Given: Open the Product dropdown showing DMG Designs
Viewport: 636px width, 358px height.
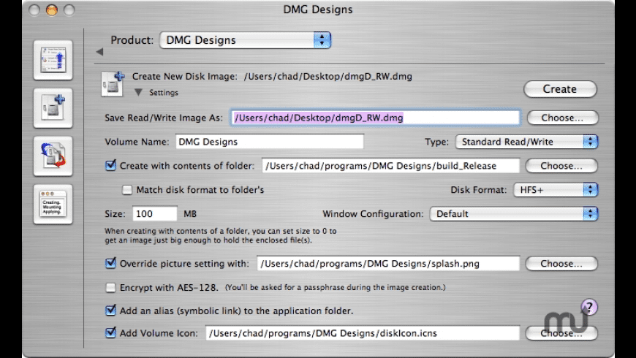Looking at the screenshot, I should pyautogui.click(x=245, y=40).
